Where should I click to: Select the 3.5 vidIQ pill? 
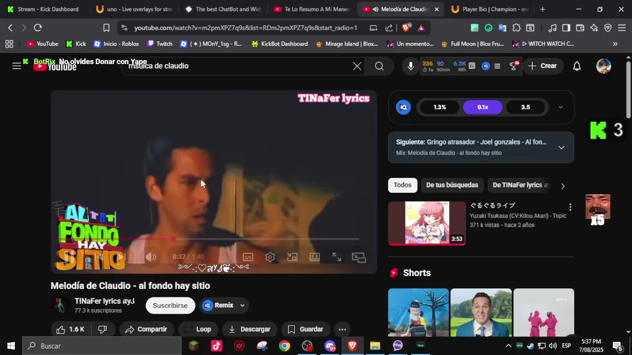click(525, 107)
